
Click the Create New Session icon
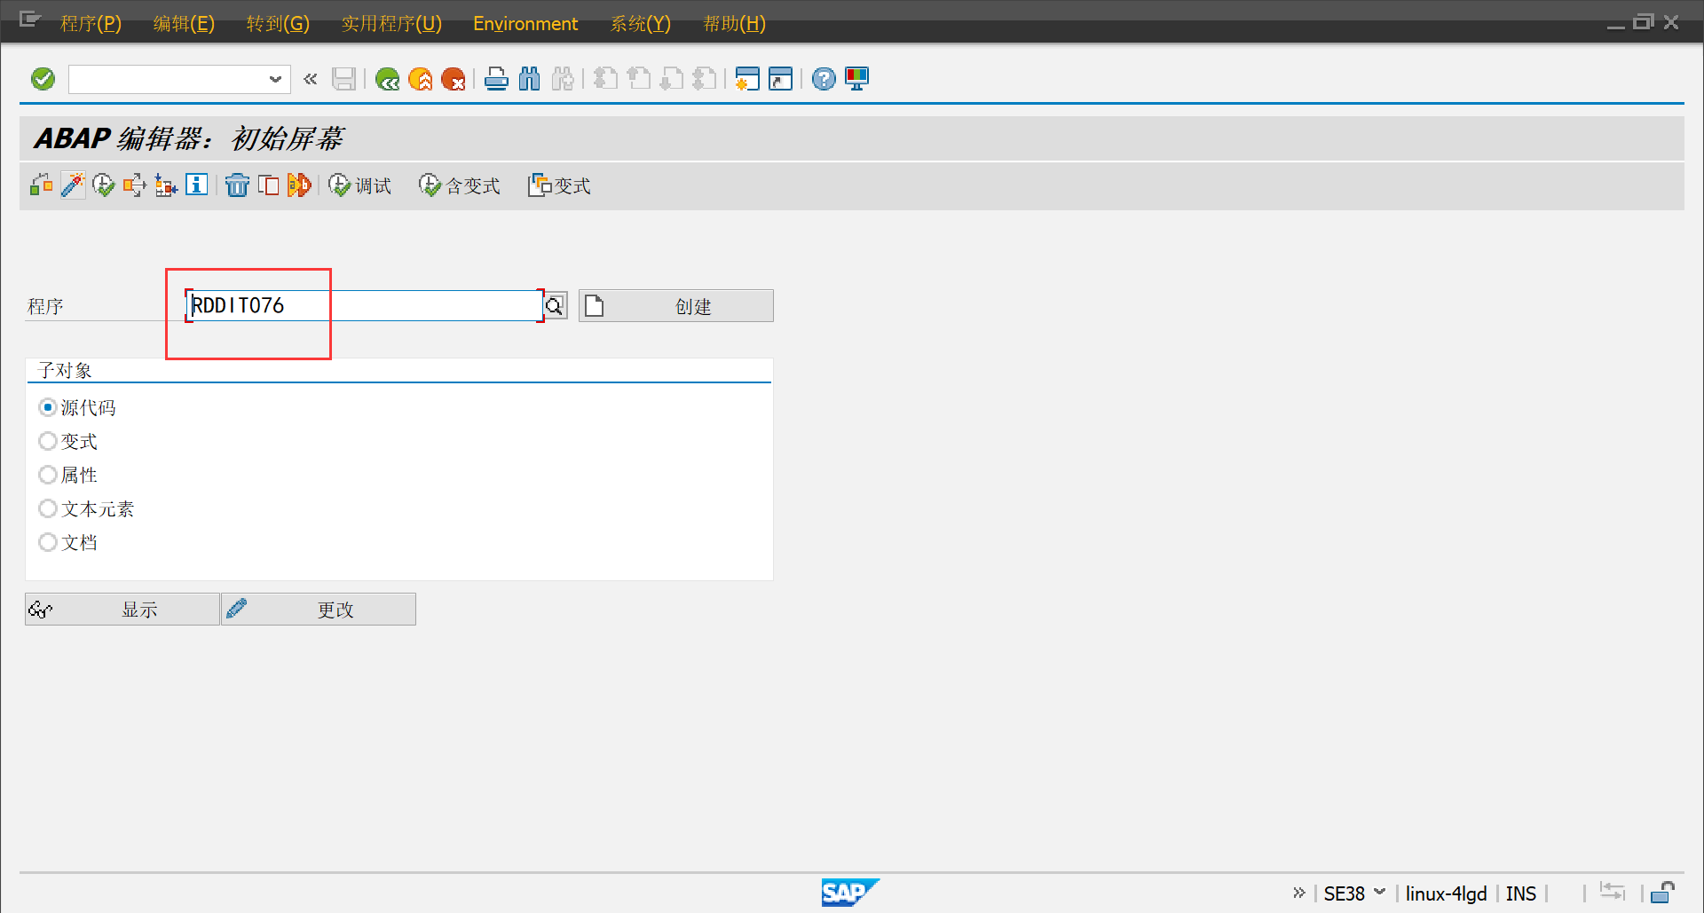[747, 79]
